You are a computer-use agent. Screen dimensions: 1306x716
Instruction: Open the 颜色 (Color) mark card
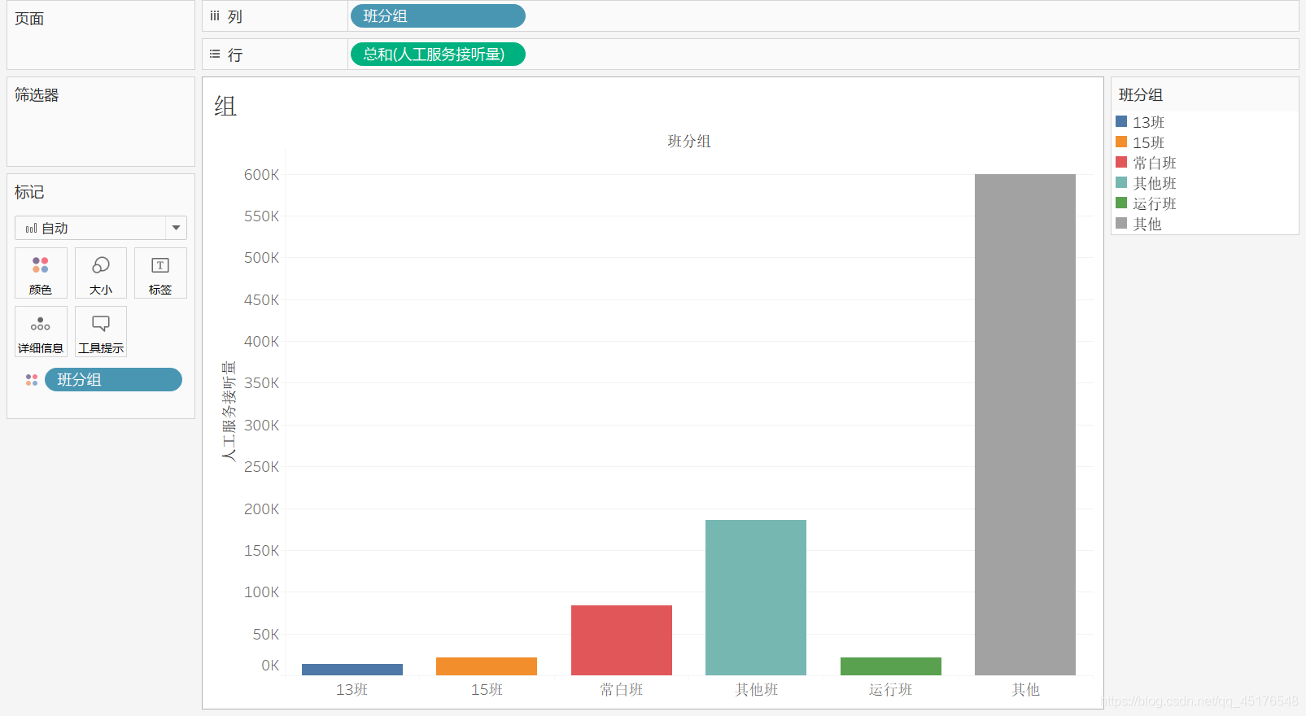click(41, 273)
